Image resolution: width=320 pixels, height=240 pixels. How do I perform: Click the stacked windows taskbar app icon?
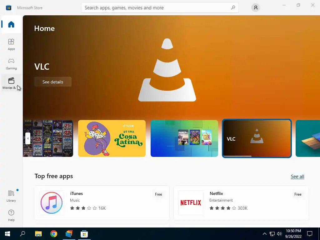click(x=69, y=234)
